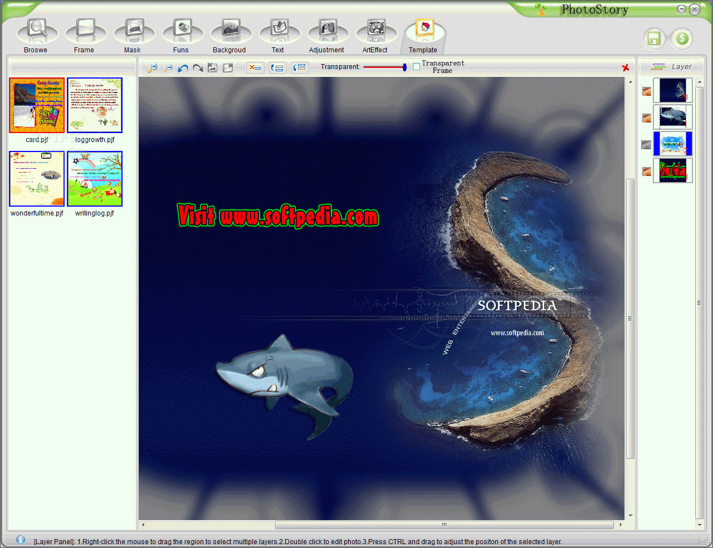
Task: Click the Transparent slider handle
Action: click(x=404, y=67)
